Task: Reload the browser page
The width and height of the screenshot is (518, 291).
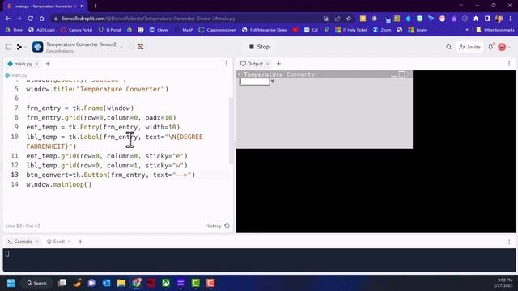Action: pos(30,19)
